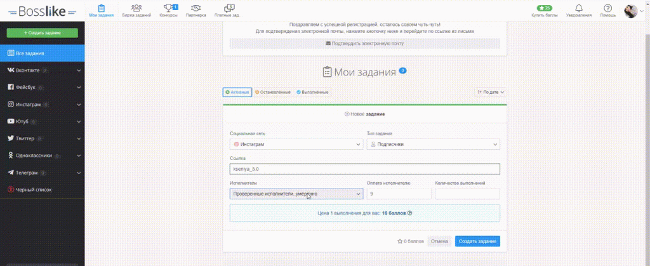Image resolution: width=650 pixels, height=266 pixels.
Task: Switch to Остановленные tasks tab
Action: tap(273, 92)
